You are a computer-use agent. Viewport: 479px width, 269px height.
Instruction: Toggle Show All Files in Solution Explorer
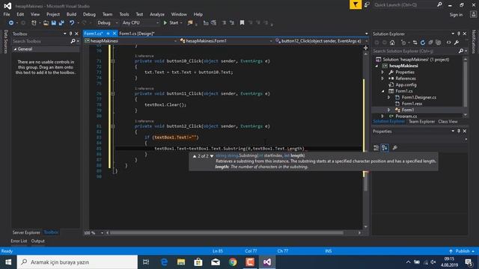click(438, 43)
